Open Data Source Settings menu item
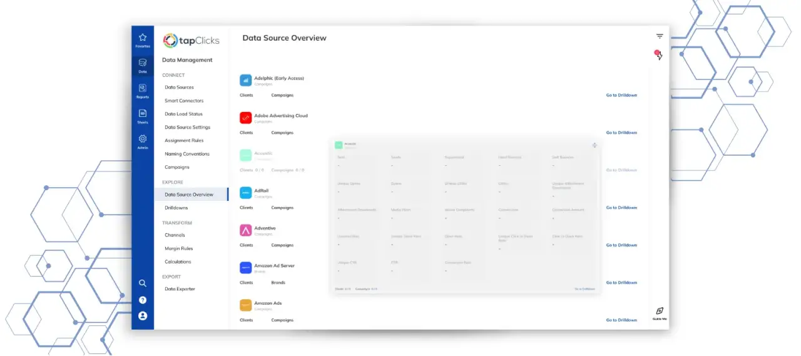Image resolution: width=801 pixels, height=356 pixels. click(188, 128)
